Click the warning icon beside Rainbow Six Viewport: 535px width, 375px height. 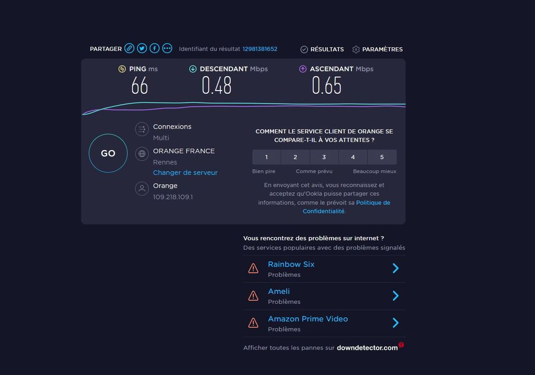253,268
